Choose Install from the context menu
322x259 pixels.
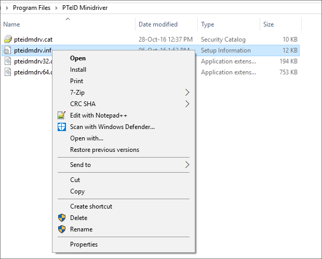tap(78, 70)
